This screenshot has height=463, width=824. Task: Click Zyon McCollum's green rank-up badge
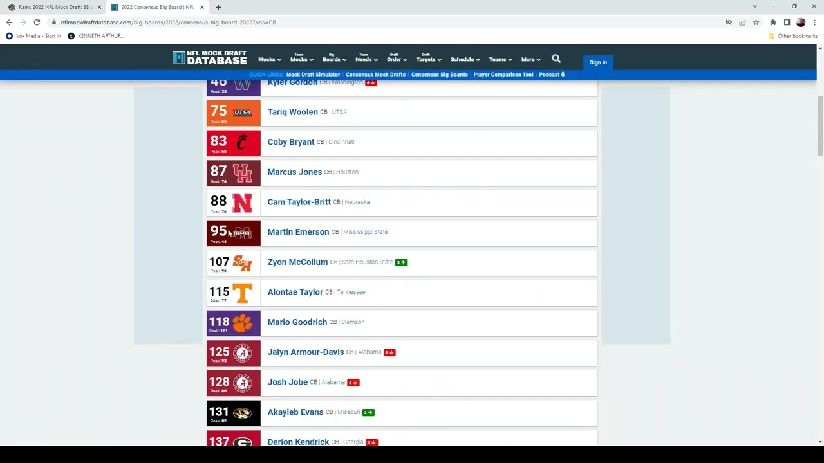click(x=401, y=262)
